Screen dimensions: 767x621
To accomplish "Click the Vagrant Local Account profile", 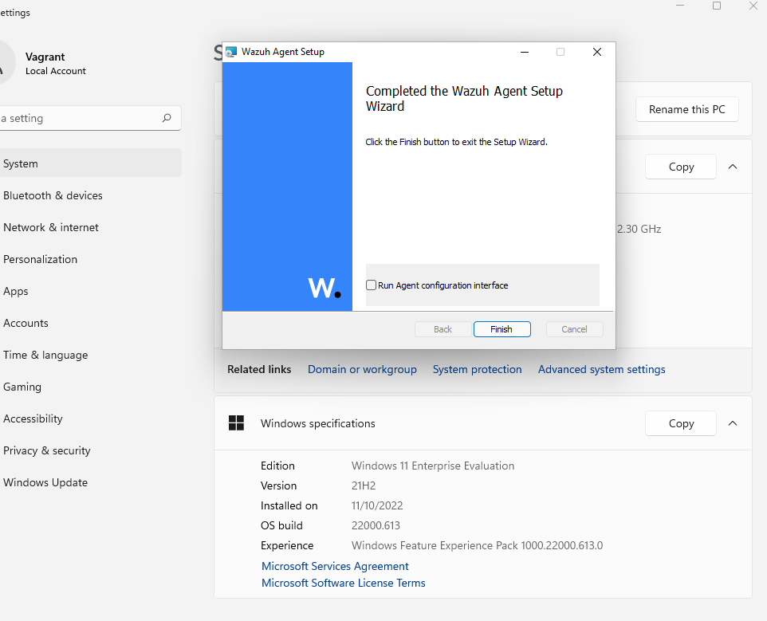I will pyautogui.click(x=44, y=64).
